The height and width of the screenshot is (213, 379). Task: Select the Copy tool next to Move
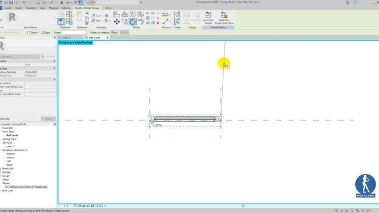125,22
